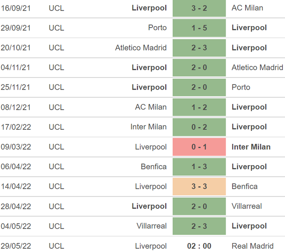This screenshot has width=285, height=252.
Task: Select the red 0 - 1 Inter Milan score
Action: coord(199,147)
